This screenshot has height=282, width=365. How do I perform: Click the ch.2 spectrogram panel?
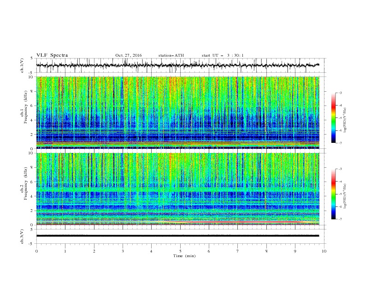pos(178,189)
